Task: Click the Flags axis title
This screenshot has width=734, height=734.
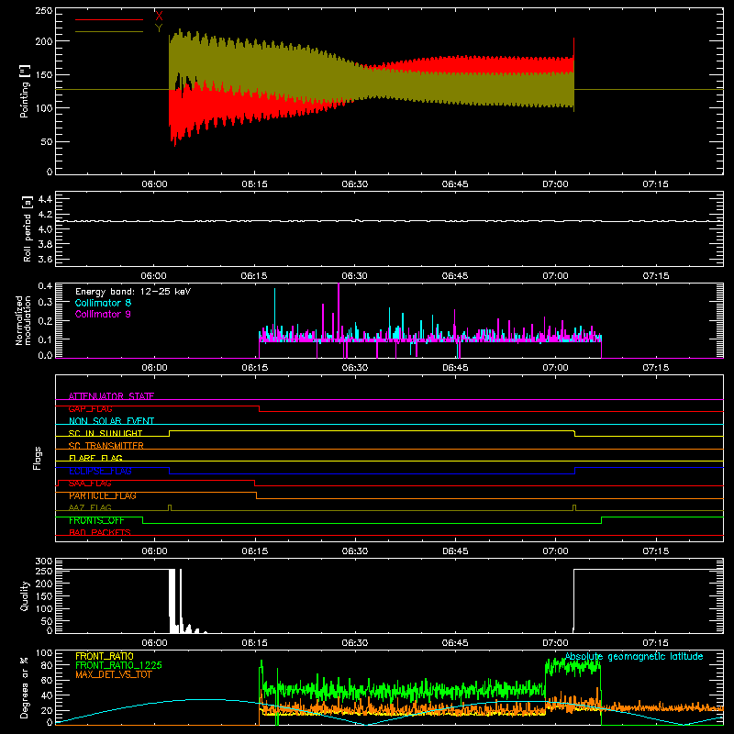Action: 37,458
